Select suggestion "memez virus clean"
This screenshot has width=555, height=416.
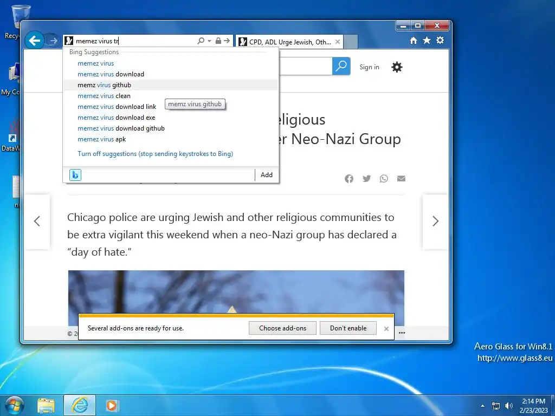tap(171, 96)
